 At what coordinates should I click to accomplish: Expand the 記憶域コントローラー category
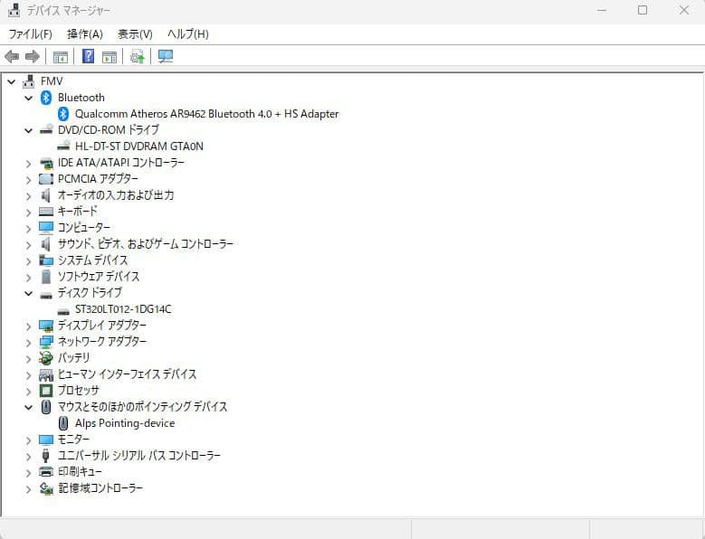point(29,488)
